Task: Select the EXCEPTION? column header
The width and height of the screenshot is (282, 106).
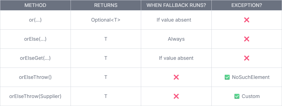Action: tap(247, 5)
